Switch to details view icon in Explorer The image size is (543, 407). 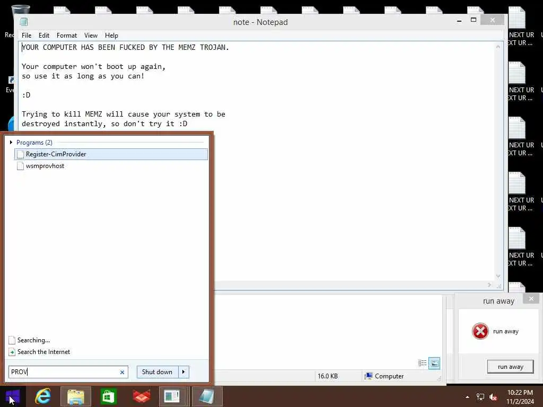422,363
